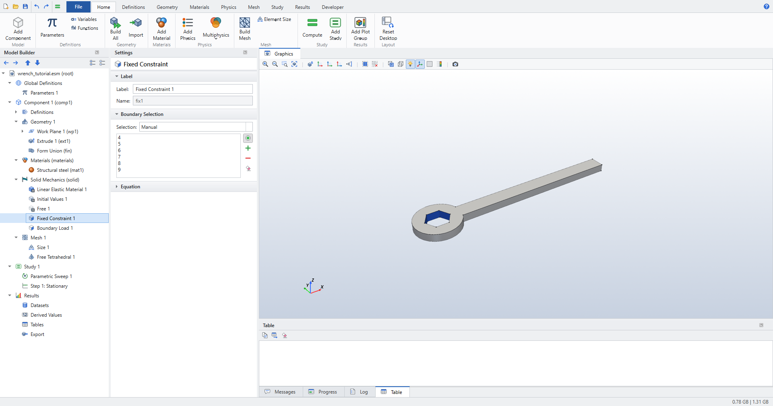Click the help question mark icon
773x406 pixels.
point(767,6)
